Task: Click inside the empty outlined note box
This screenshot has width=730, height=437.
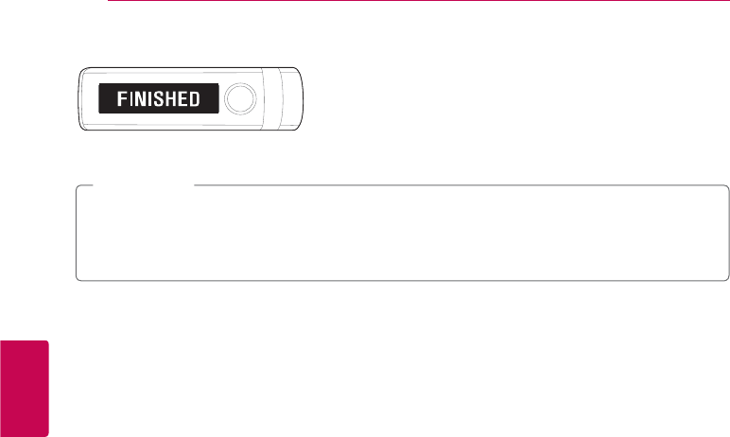Action: tap(402, 234)
